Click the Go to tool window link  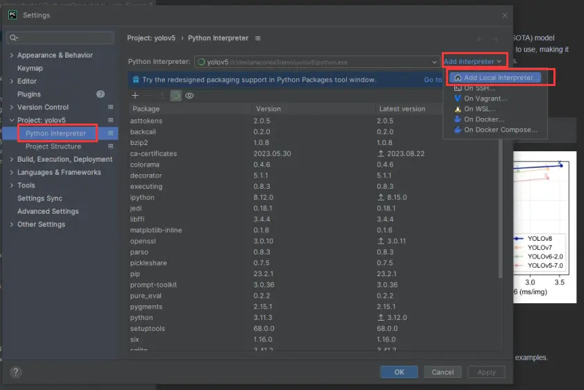(433, 79)
